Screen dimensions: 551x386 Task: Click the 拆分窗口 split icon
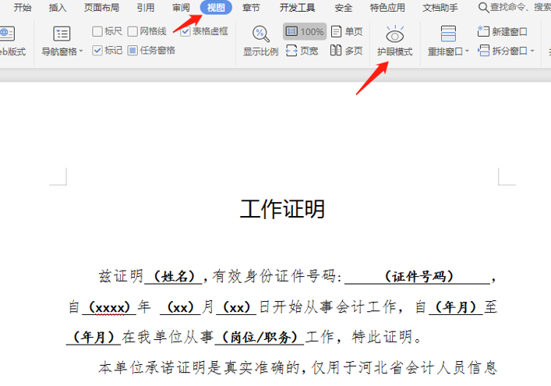(x=483, y=51)
